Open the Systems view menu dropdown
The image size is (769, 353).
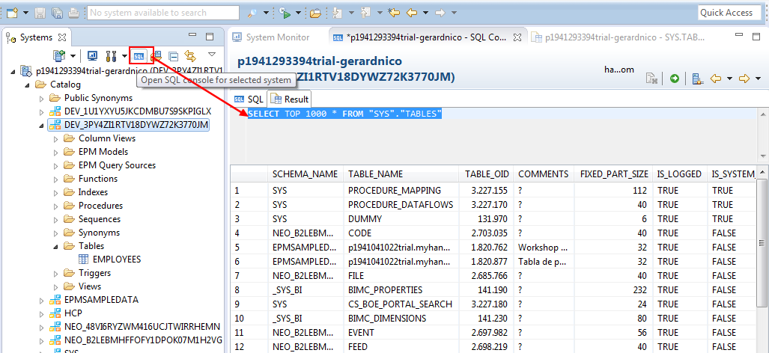tap(212, 55)
